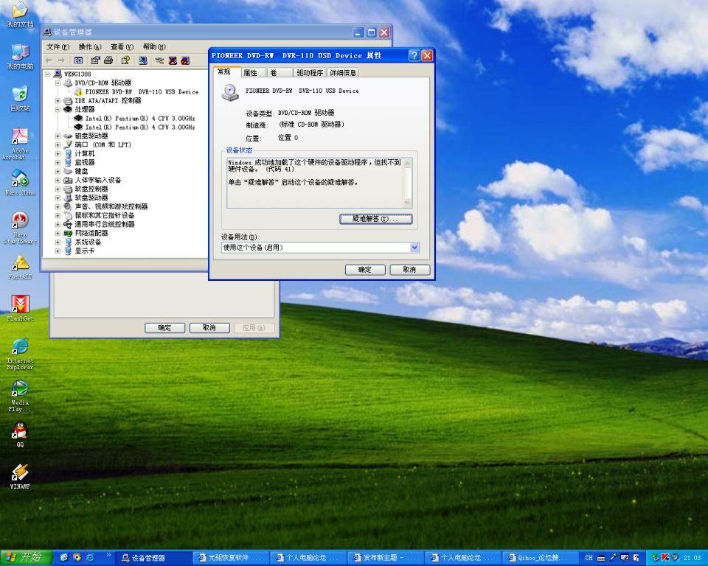708x566 pixels.
Task: Click the show/hide console tree toolbar icon
Action: click(78, 60)
